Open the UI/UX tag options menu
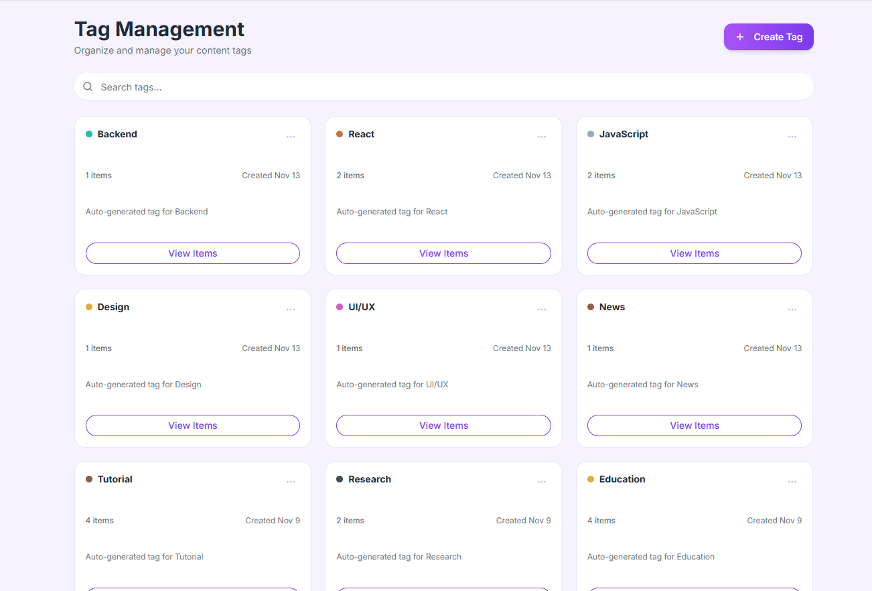 click(x=541, y=310)
